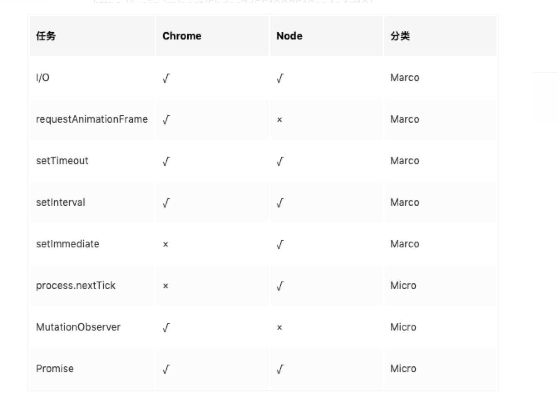558x395 pixels.
Task: Click the Node cross in the MutationObserver row
Action: [x=279, y=328]
